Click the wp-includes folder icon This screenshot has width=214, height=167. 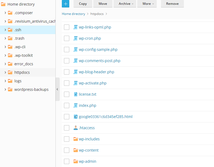click(76, 139)
